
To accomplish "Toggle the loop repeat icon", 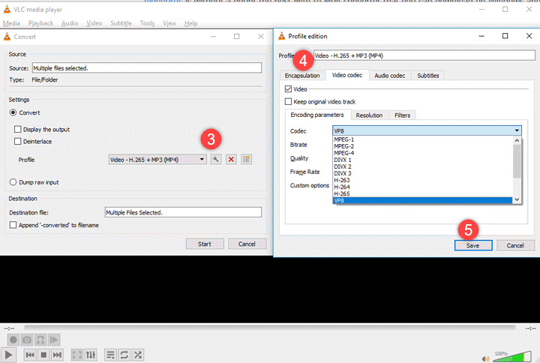I will [x=124, y=355].
